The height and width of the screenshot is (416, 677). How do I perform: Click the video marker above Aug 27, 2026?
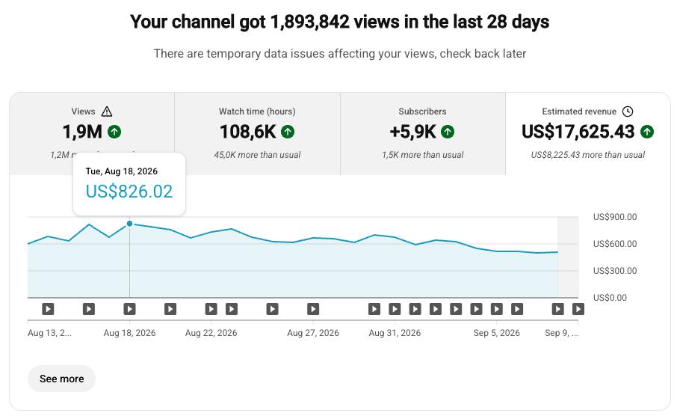(313, 309)
